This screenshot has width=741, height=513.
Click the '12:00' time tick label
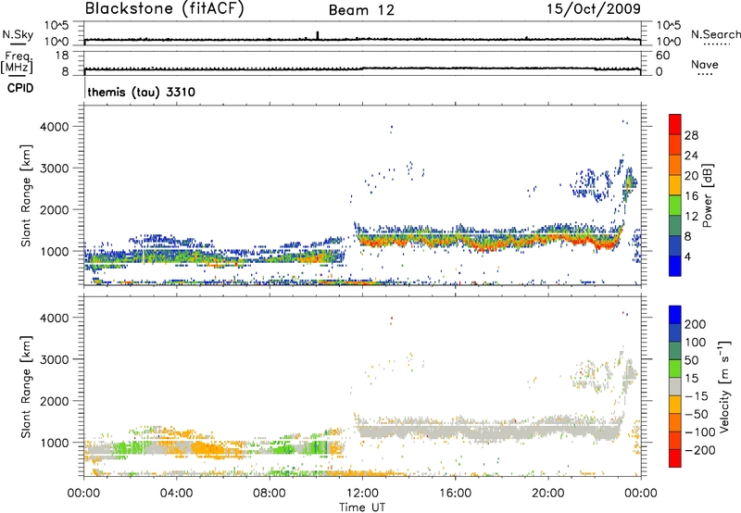click(x=362, y=494)
